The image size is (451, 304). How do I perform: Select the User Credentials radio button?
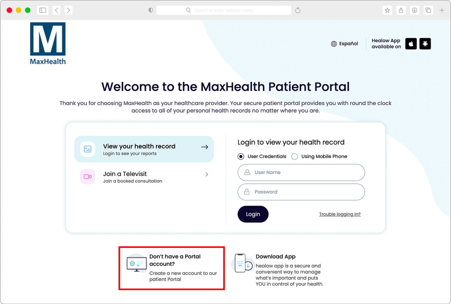tap(241, 157)
